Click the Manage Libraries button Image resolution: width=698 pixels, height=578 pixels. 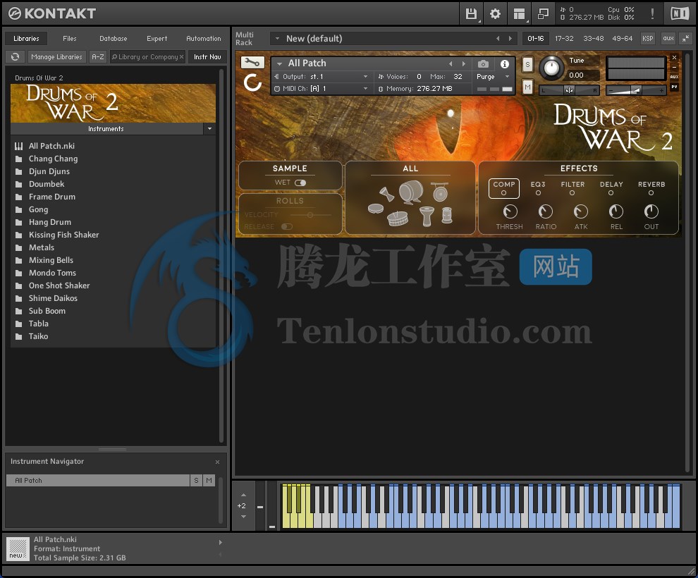point(56,57)
